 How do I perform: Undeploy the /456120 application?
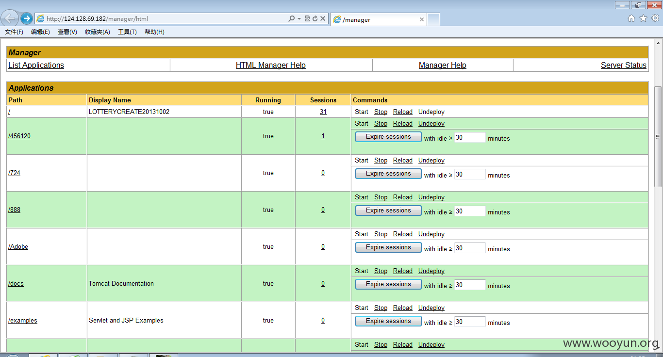coord(431,124)
